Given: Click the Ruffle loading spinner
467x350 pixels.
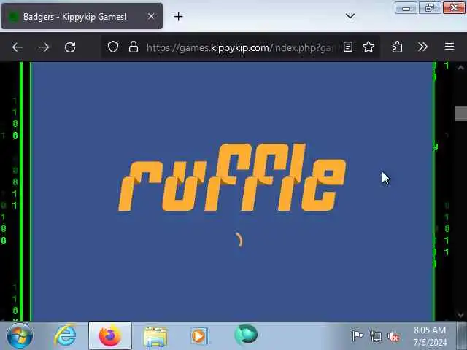Looking at the screenshot, I should tap(239, 240).
